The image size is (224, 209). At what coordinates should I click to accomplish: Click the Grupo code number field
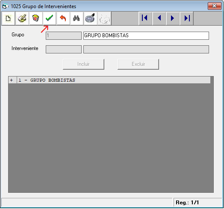pyautogui.click(x=64, y=35)
